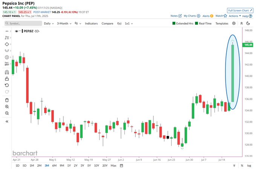256x169 pixels.
Task: Zoom out of the chart
Action: [x=7, y=113]
